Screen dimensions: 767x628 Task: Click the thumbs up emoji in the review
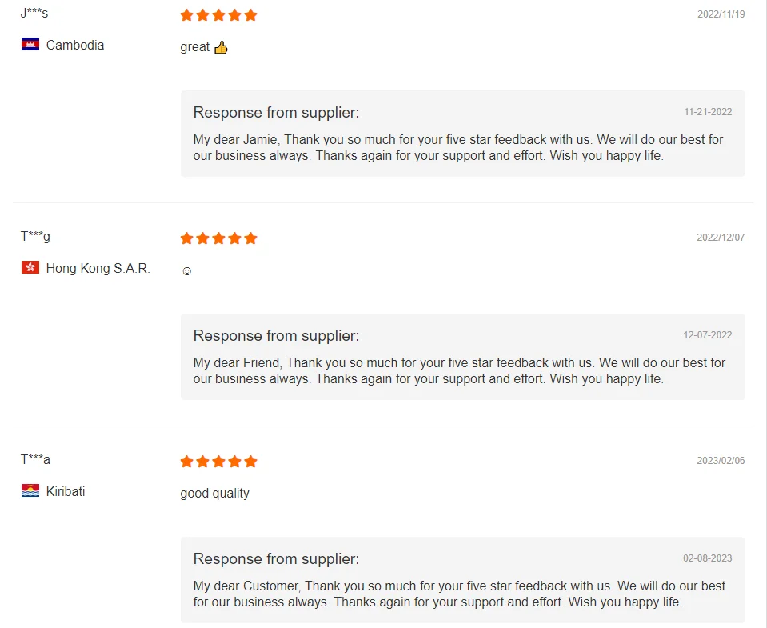click(x=221, y=47)
